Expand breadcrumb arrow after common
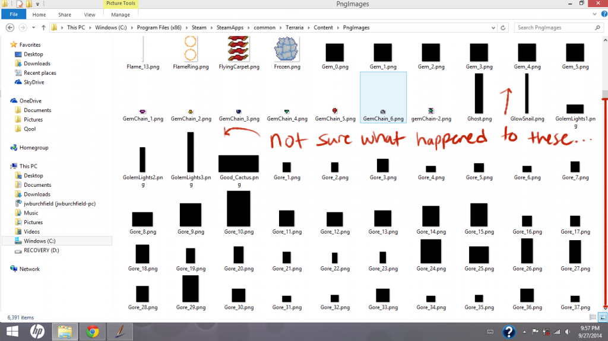Viewport: 608px width, 341px height. pos(281,27)
